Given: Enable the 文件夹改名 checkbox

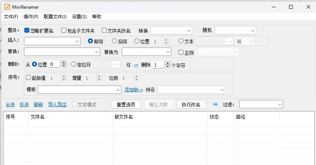Looking at the screenshot, I should pyautogui.click(x=104, y=30).
